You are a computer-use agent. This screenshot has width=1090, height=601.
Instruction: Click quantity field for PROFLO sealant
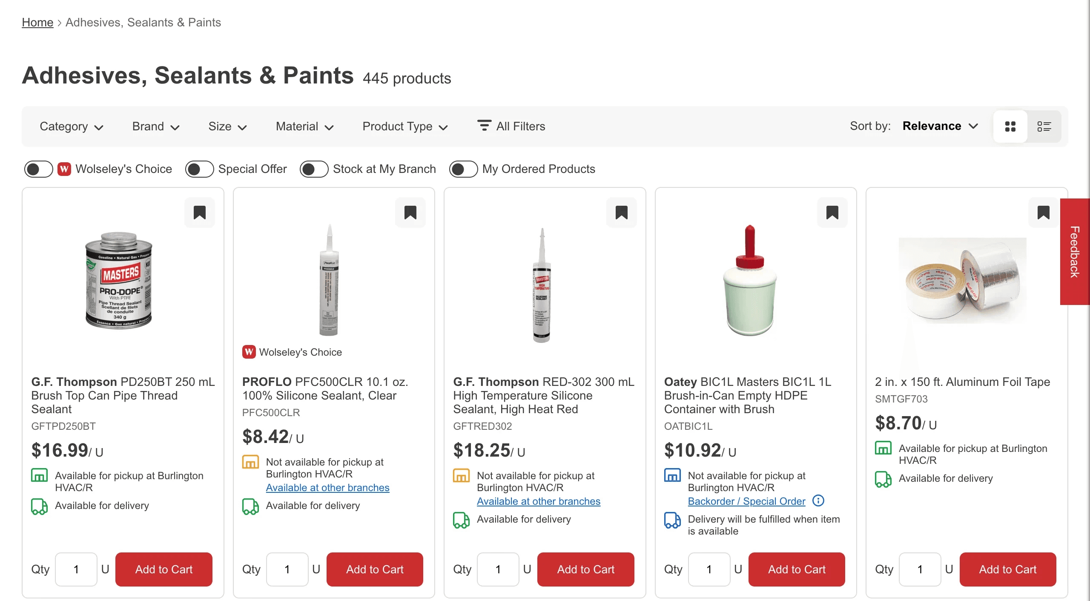(x=287, y=569)
